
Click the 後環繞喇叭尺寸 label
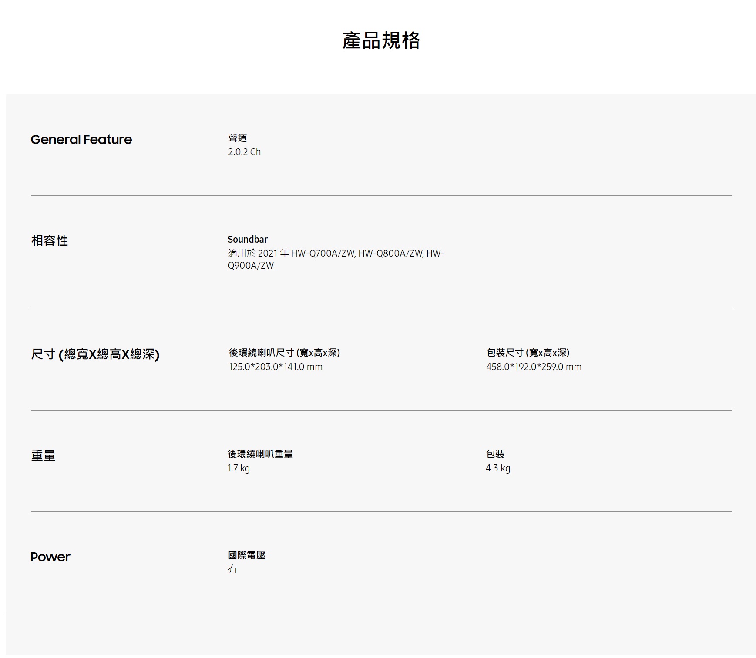(284, 353)
